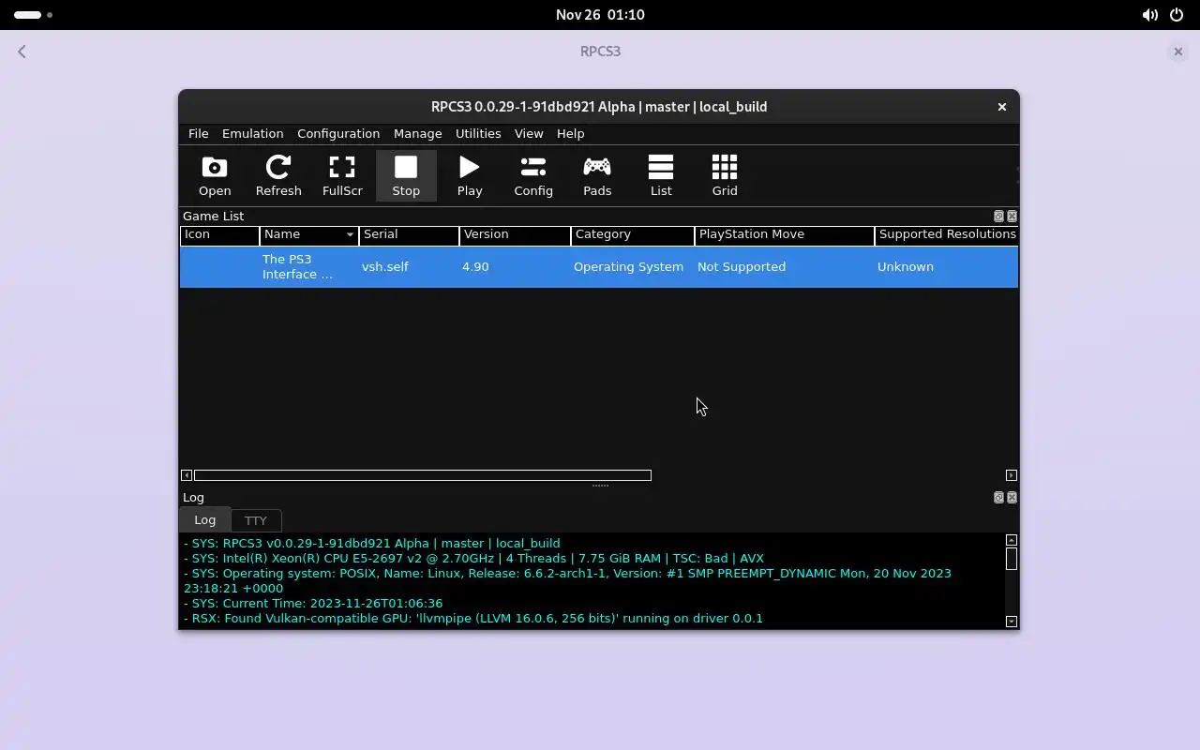Select the Log tab
This screenshot has width=1200, height=750.
pos(204,519)
